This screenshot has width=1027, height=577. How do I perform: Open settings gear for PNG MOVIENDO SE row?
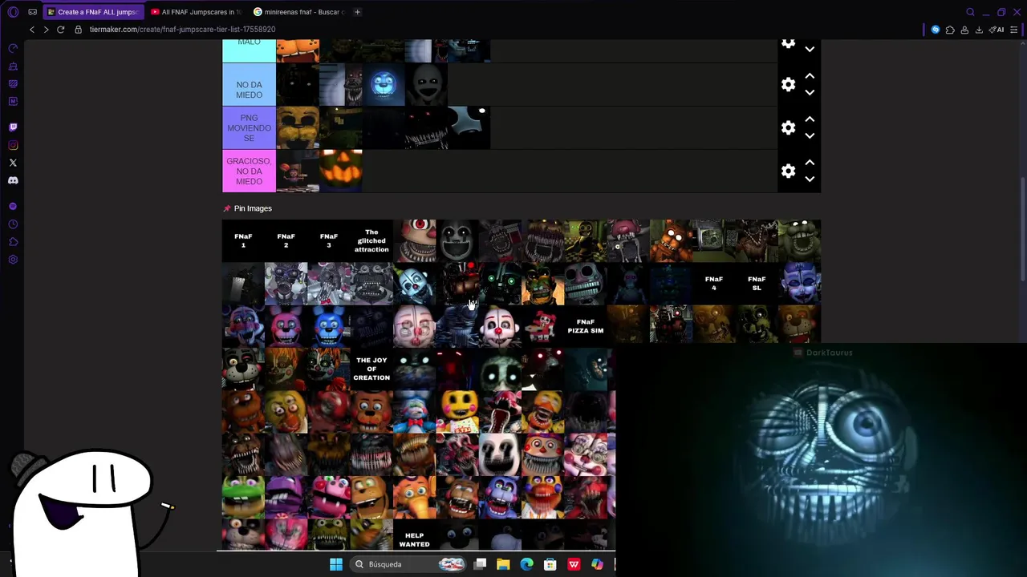tap(788, 127)
